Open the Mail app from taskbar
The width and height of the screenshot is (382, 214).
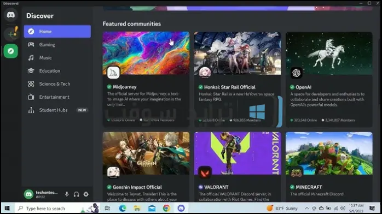coord(152,208)
